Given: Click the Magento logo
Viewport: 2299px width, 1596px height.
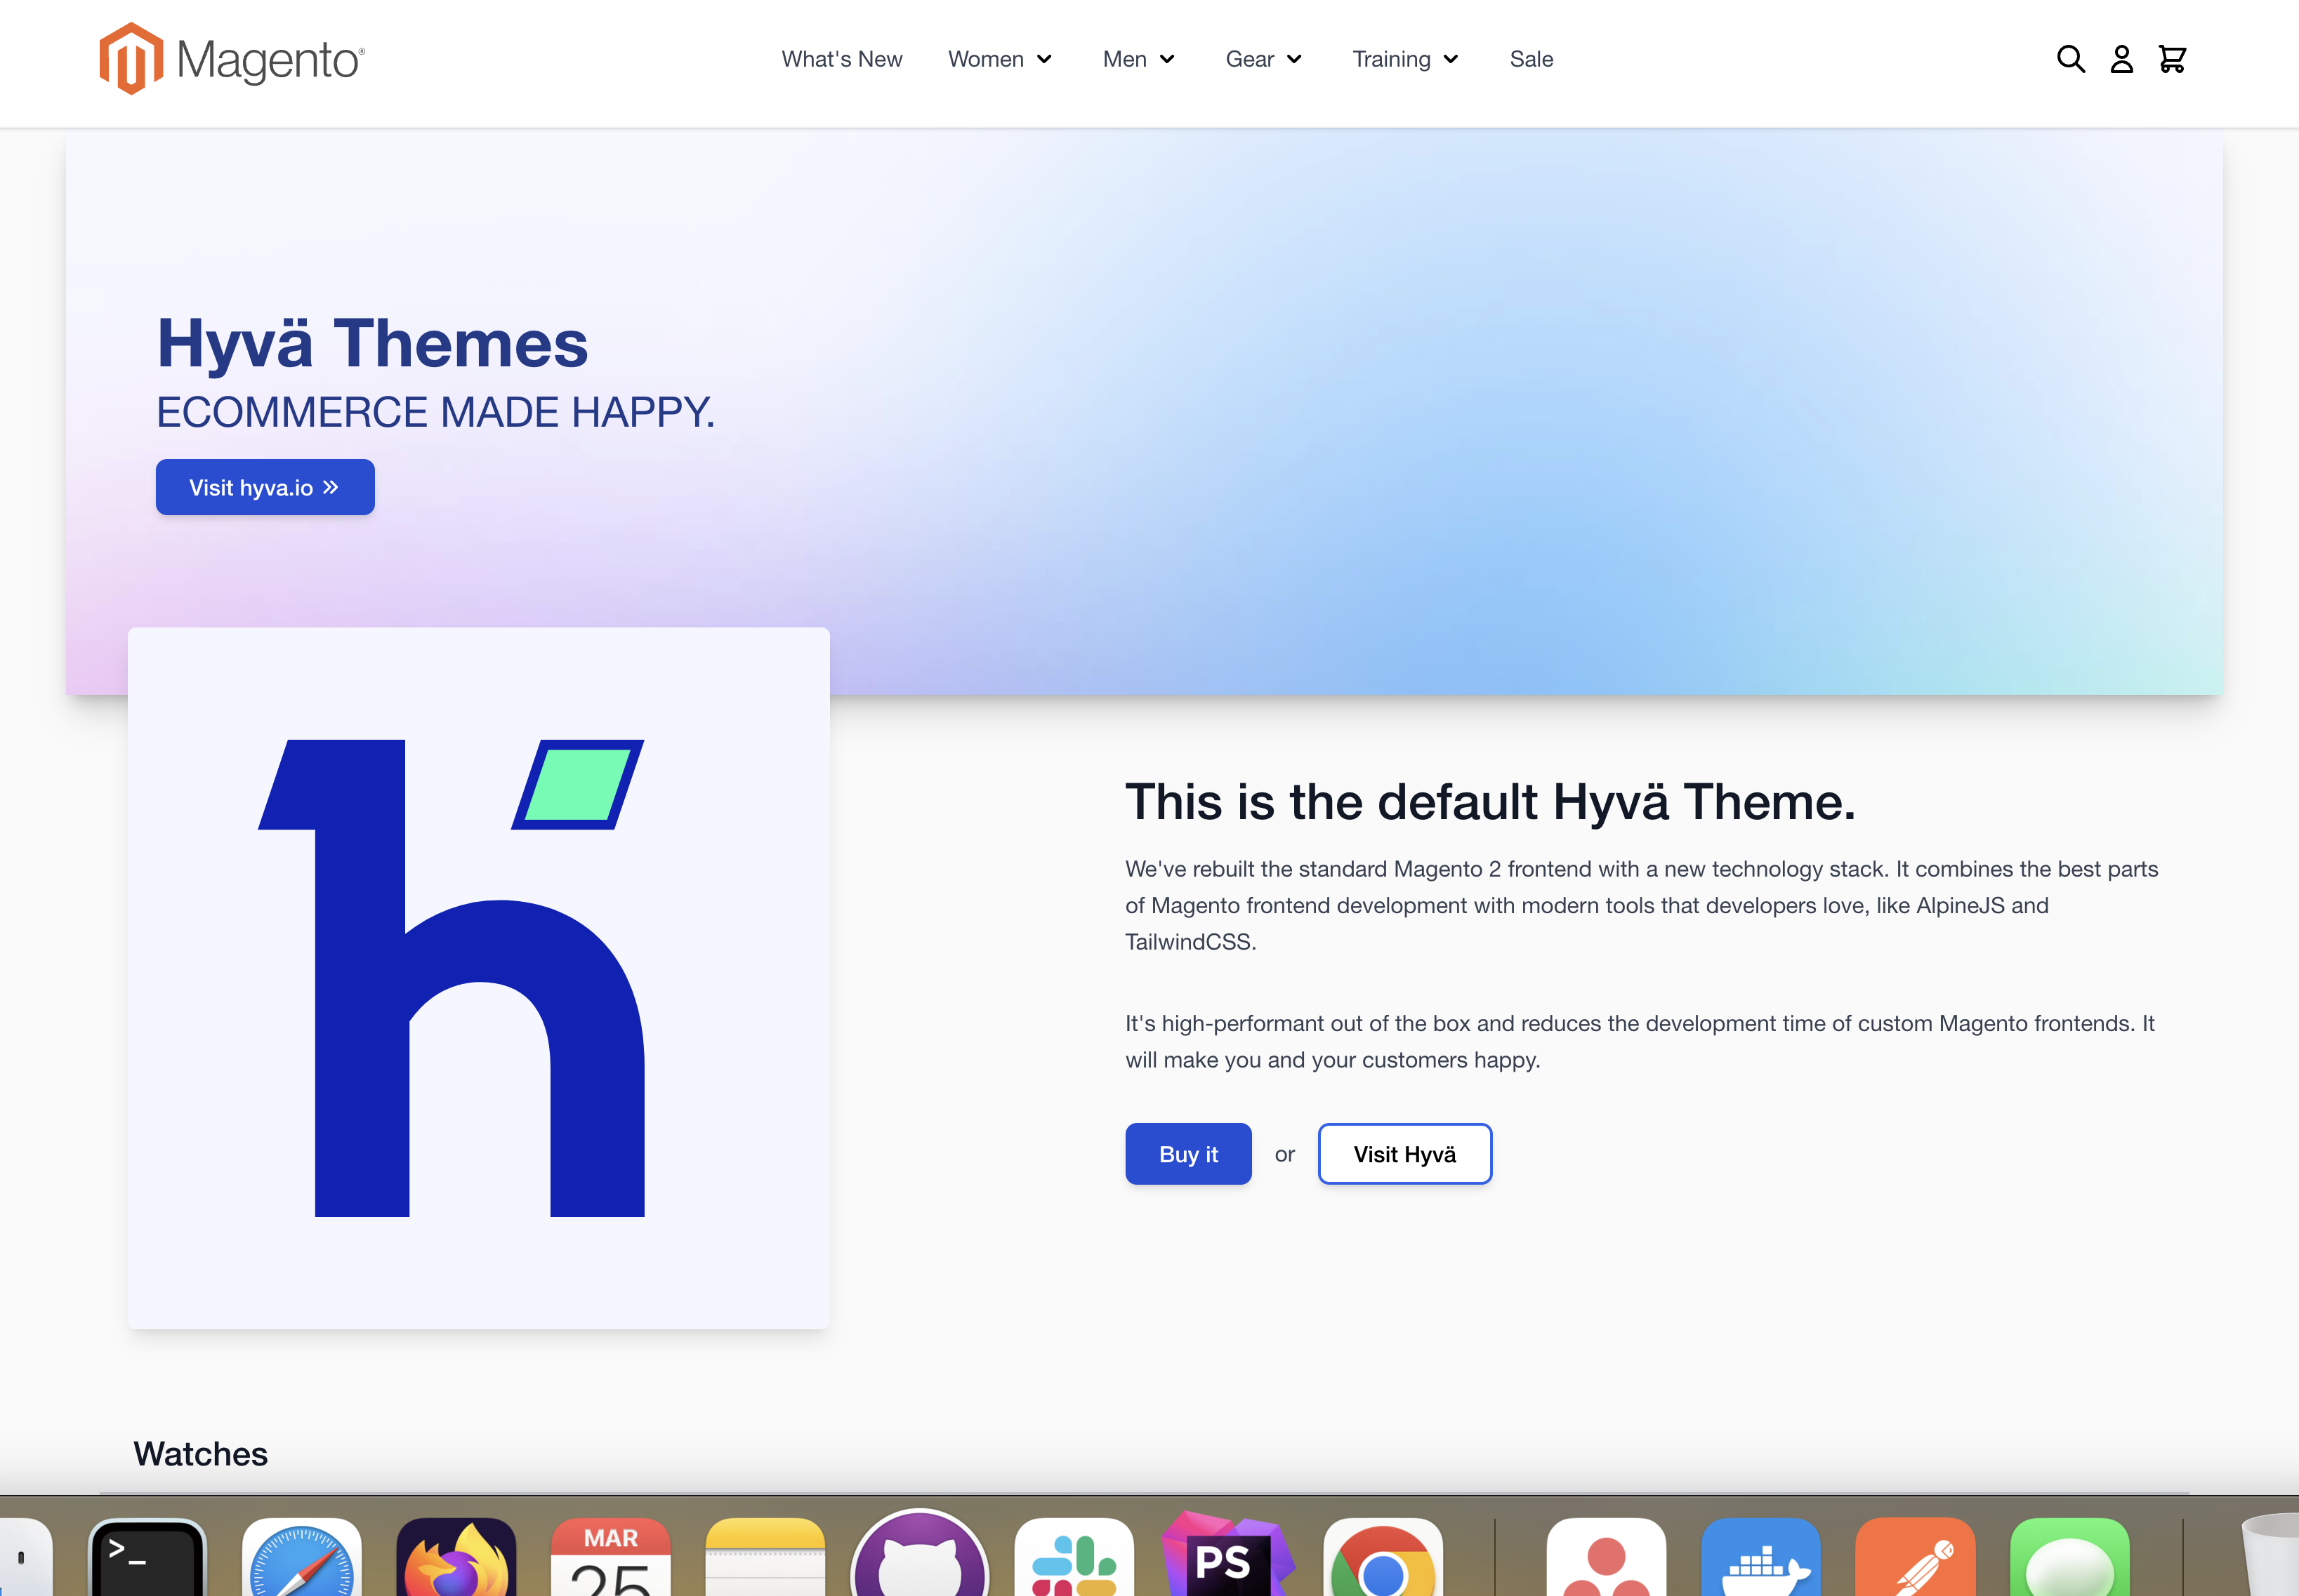Looking at the screenshot, I should point(232,59).
